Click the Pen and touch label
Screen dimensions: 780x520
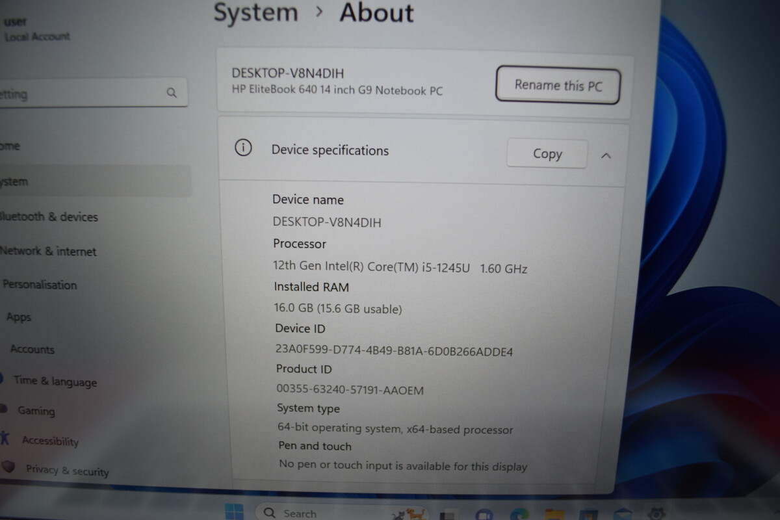(315, 446)
